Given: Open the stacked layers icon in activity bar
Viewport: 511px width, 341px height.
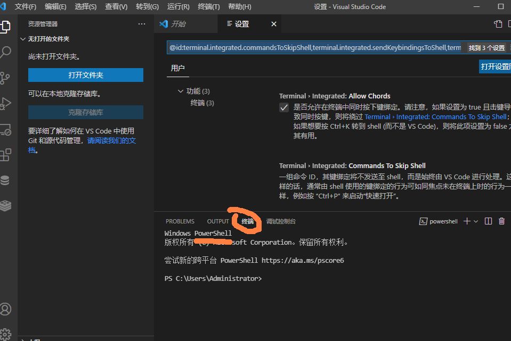Looking at the screenshot, I should pos(5,206).
